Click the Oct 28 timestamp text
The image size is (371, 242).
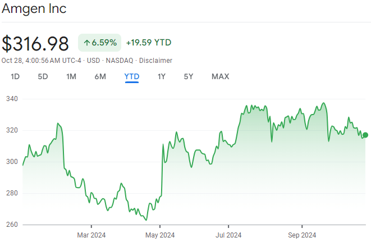point(42,61)
